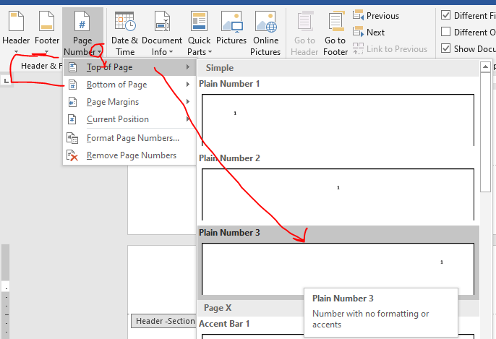This screenshot has width=496, height=339.
Task: Click the Document Info icon
Action: click(162, 33)
